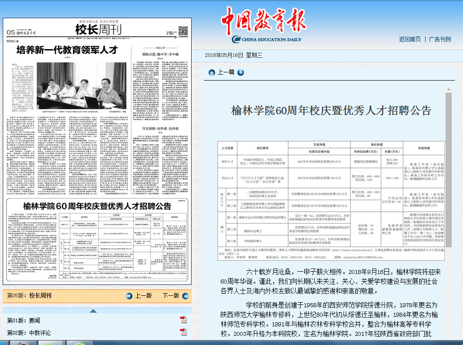Click the China Education Daily logo
463x345 pixels.
(x=264, y=25)
